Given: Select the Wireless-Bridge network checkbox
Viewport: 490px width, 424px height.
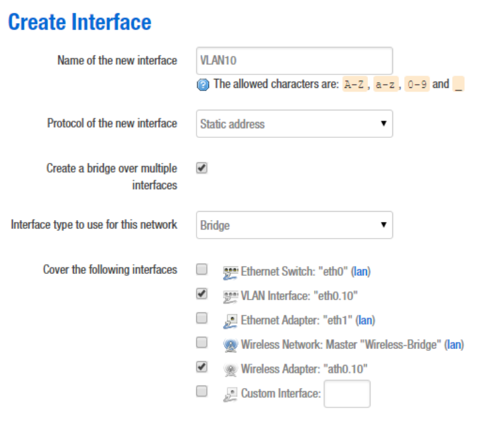Looking at the screenshot, I should point(202,343).
